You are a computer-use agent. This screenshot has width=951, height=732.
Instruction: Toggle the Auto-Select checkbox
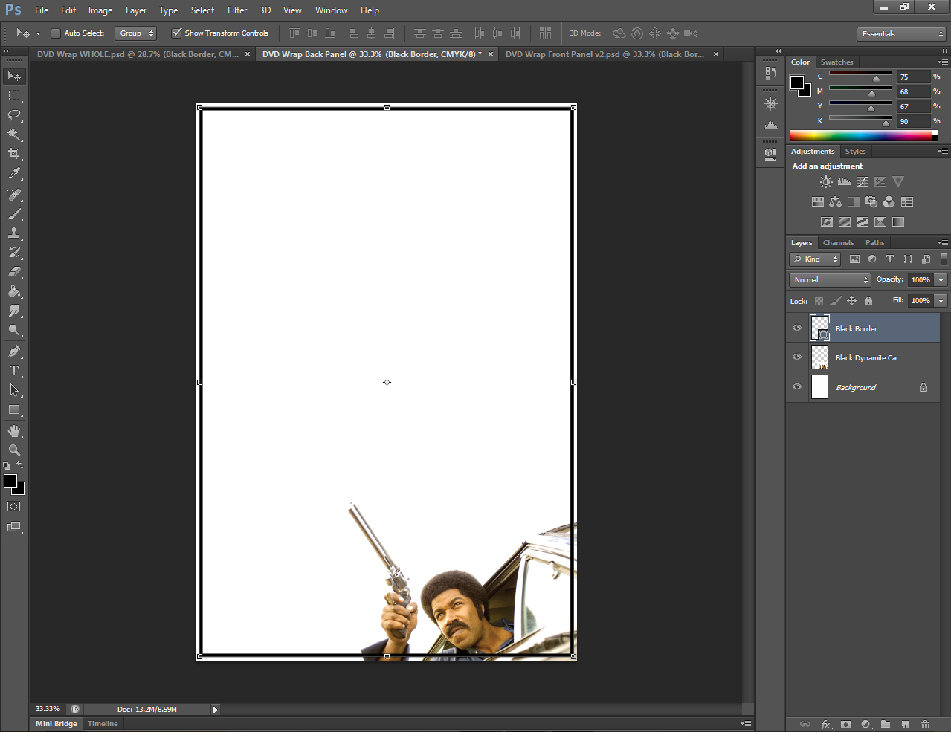(x=55, y=33)
